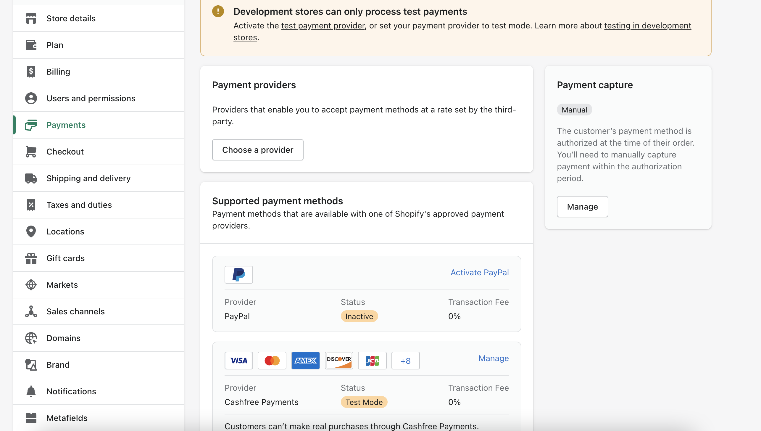Click the Amex payment method icon
The image size is (761, 431).
(x=305, y=360)
